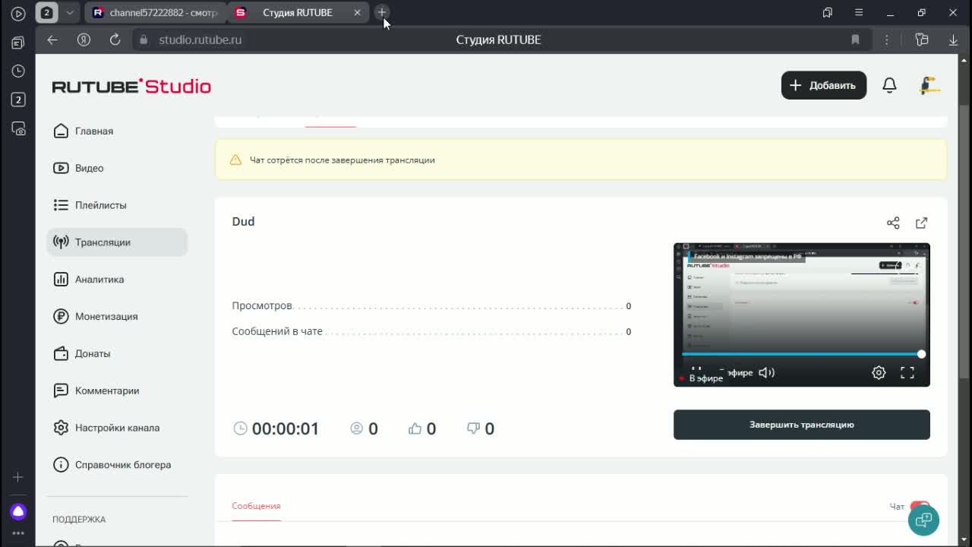972x547 pixels.
Task: Open the browser page options menu
Action: coord(886,40)
